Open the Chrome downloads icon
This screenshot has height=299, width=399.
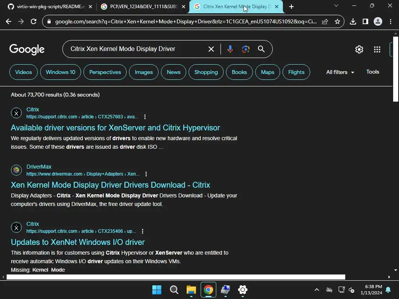pyautogui.click(x=353, y=22)
